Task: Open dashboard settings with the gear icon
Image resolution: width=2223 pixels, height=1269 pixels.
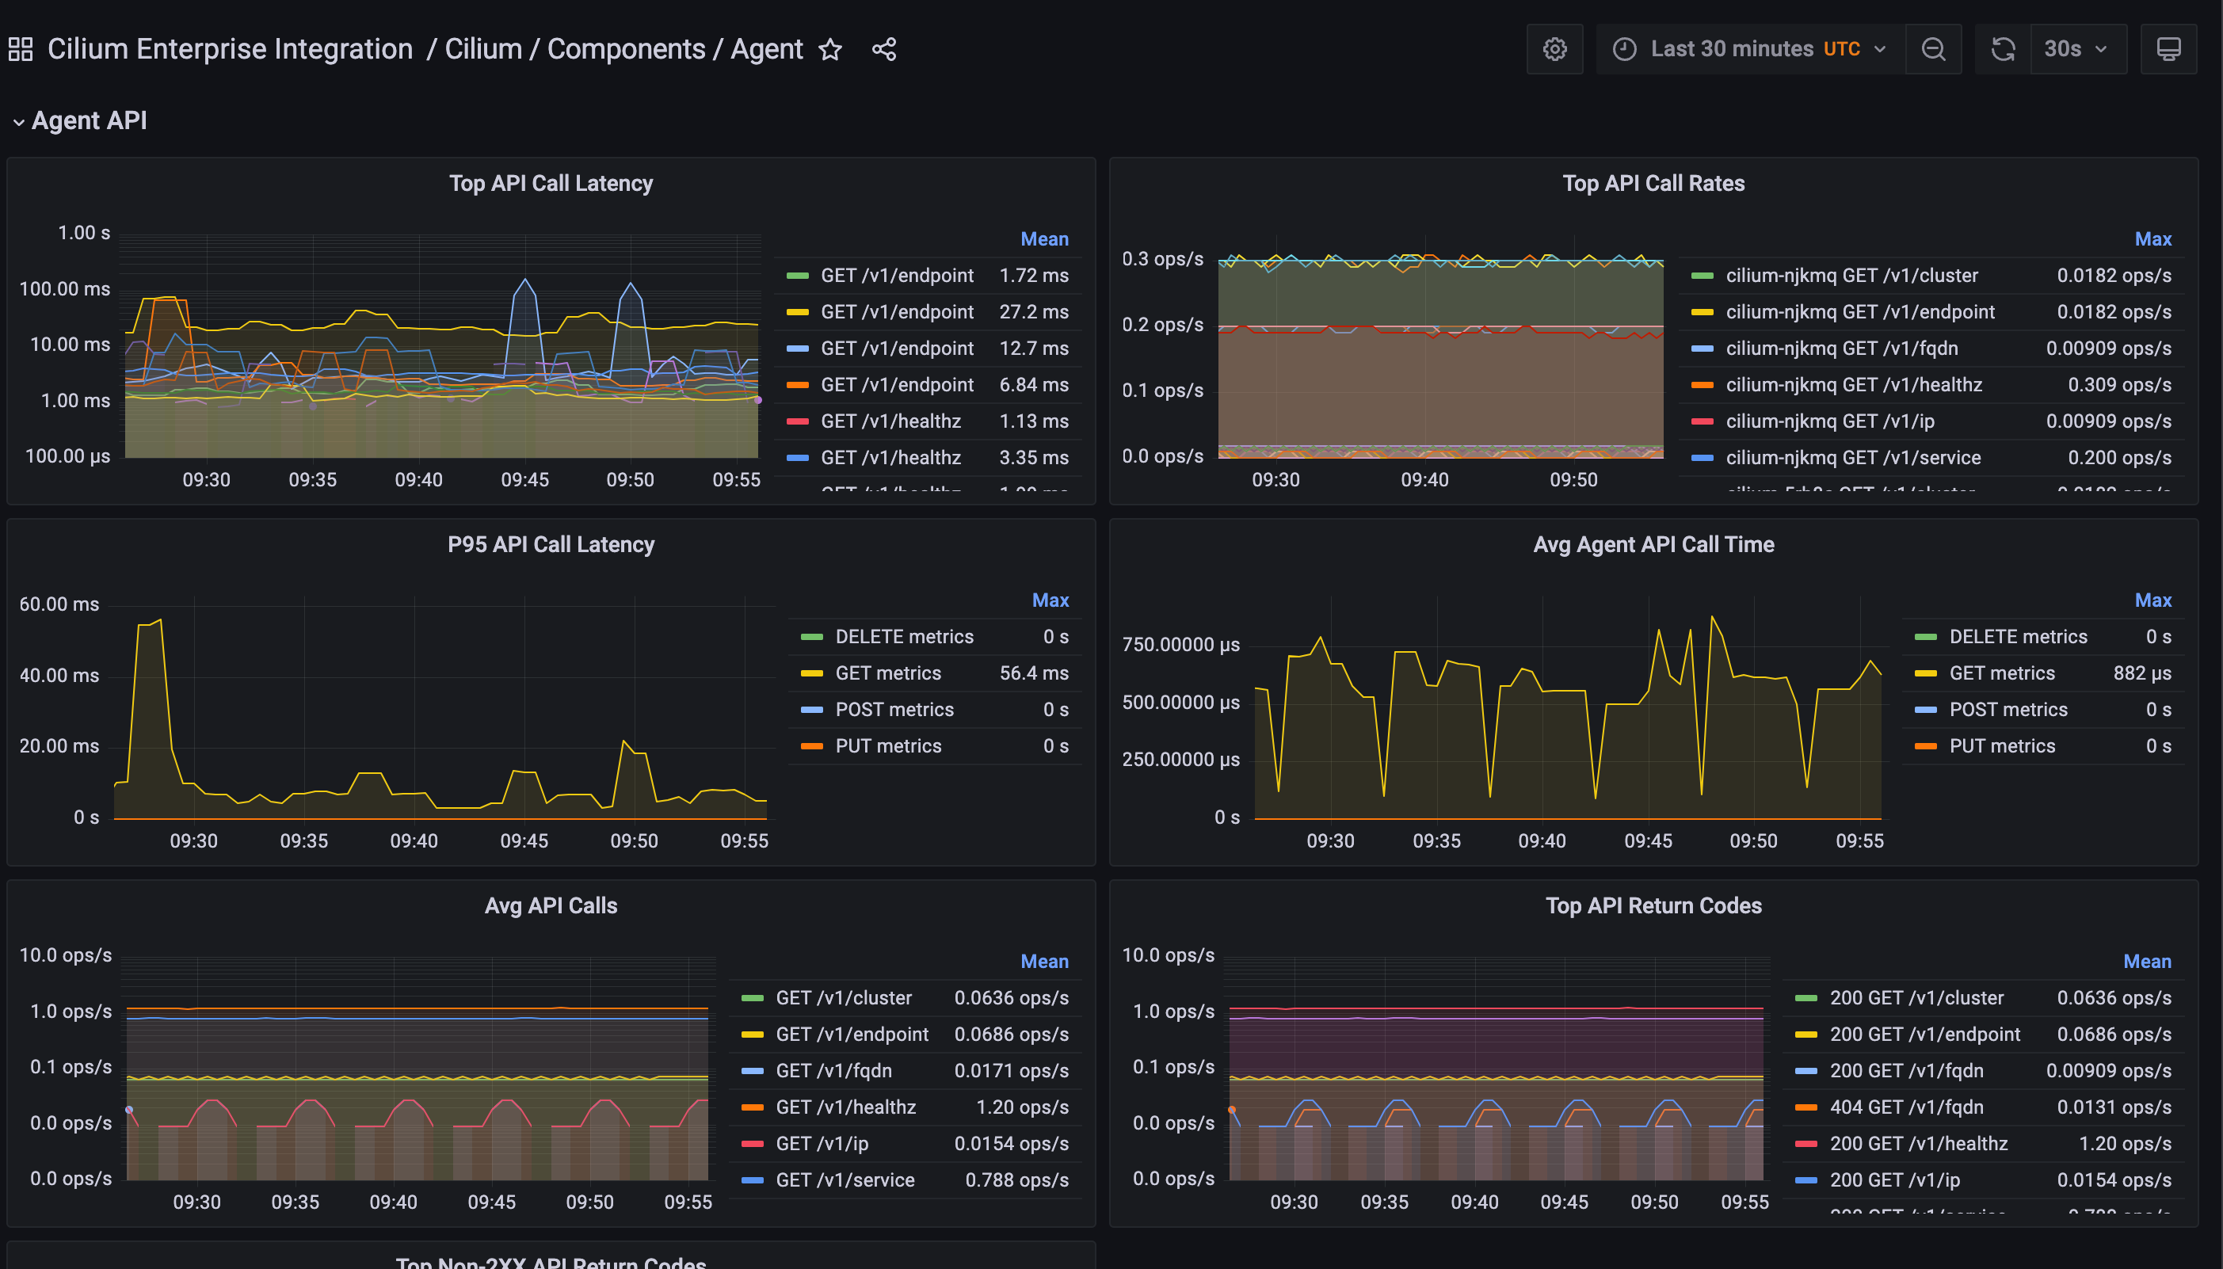Action: coord(1554,49)
